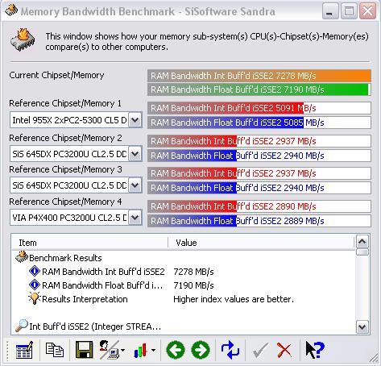The height and width of the screenshot is (366, 381).
Task: Click the 7278 MB/s value cell
Action: (193, 272)
